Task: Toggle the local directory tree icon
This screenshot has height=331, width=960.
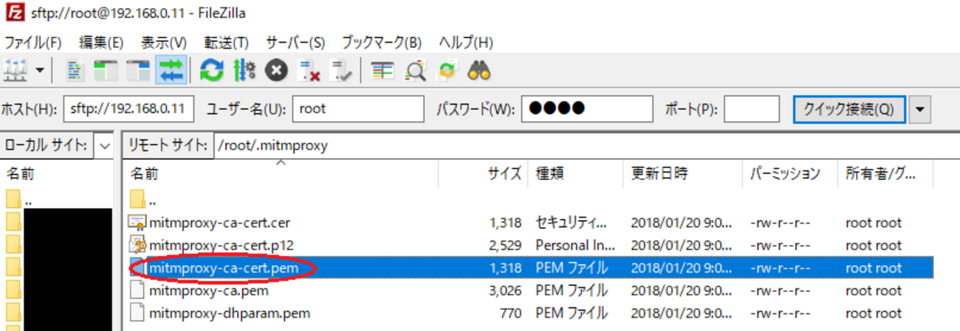Action: 106,71
